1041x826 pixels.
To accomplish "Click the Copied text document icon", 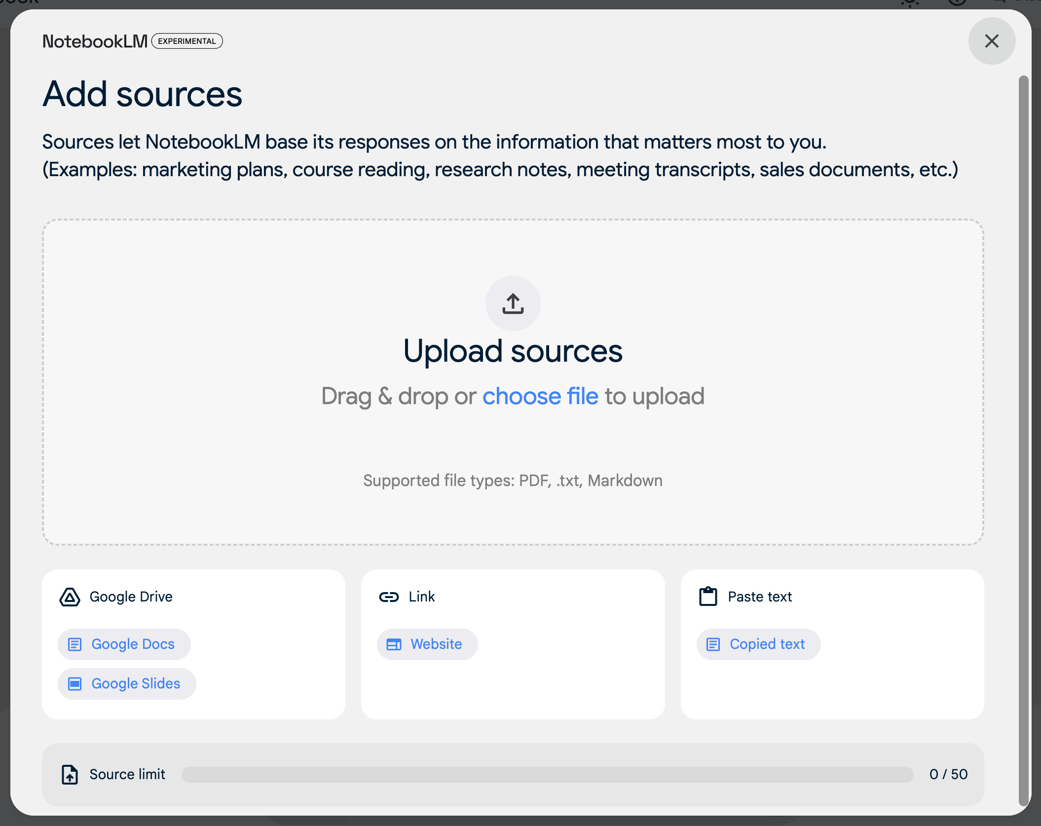I will point(713,644).
